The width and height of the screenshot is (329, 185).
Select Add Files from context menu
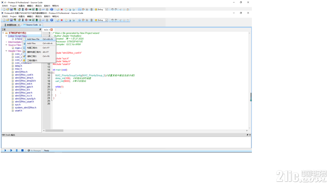tap(40, 44)
